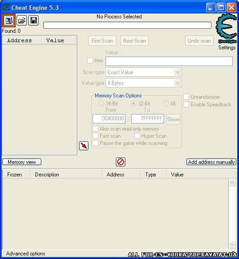Viewport: 239px width, 259px height.
Task: Click the Show button beside the To field
Action: tap(173, 119)
